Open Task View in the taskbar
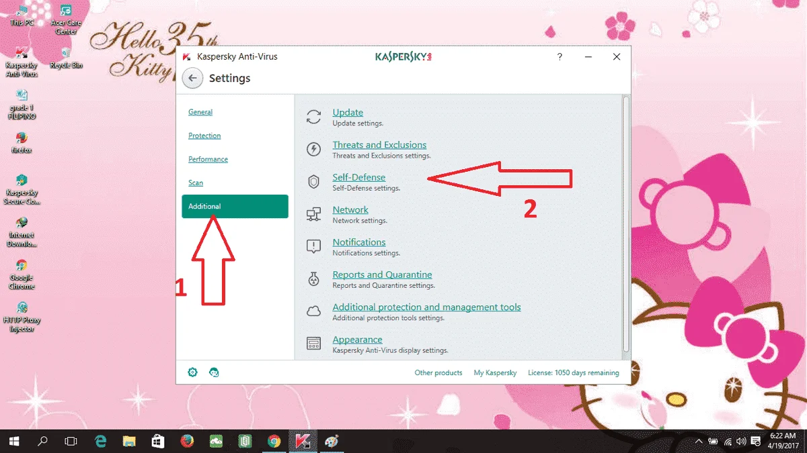 tap(71, 441)
